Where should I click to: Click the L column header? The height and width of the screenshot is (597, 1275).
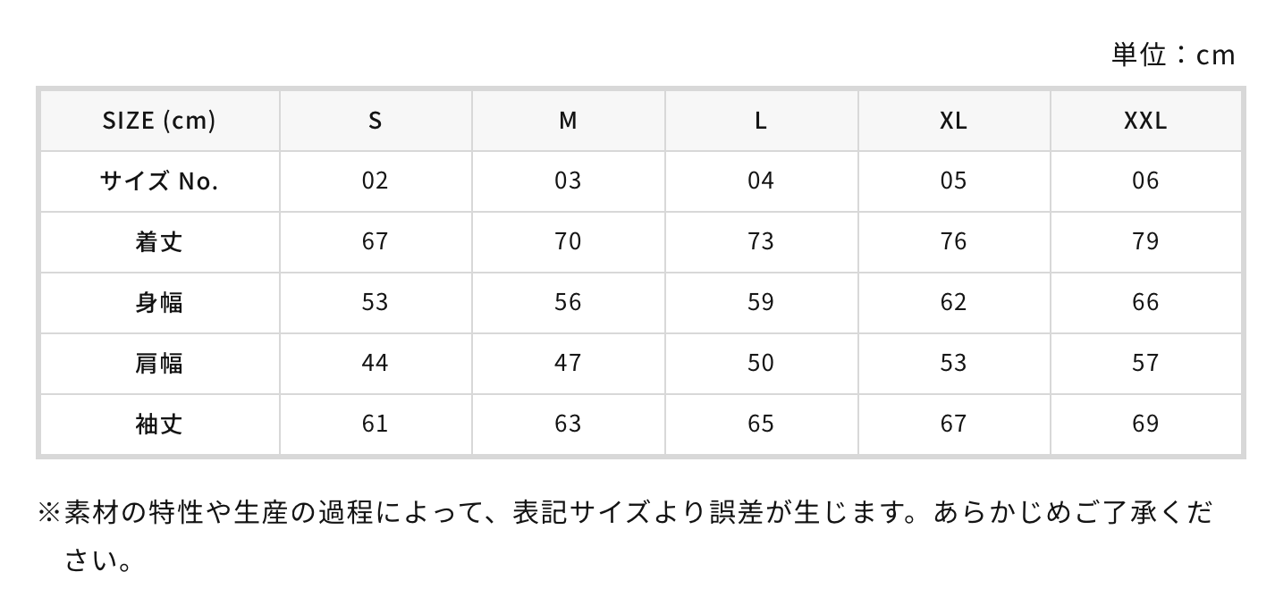click(761, 120)
